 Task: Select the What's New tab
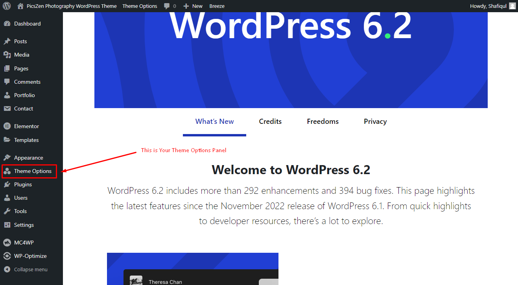coord(214,121)
